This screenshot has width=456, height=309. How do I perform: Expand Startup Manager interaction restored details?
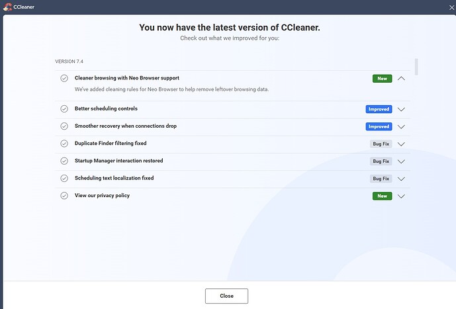(x=401, y=161)
